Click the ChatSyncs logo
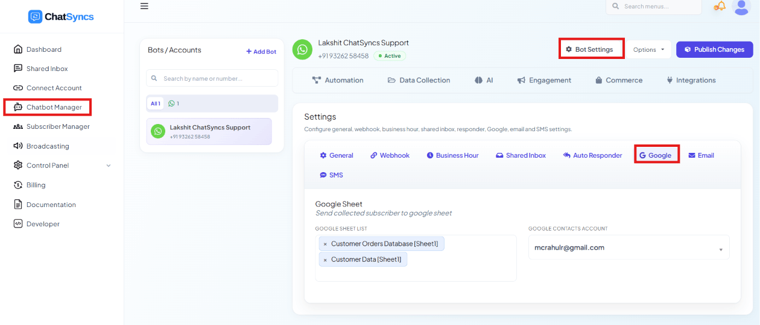Screen dimensions: 760x325 point(61,17)
